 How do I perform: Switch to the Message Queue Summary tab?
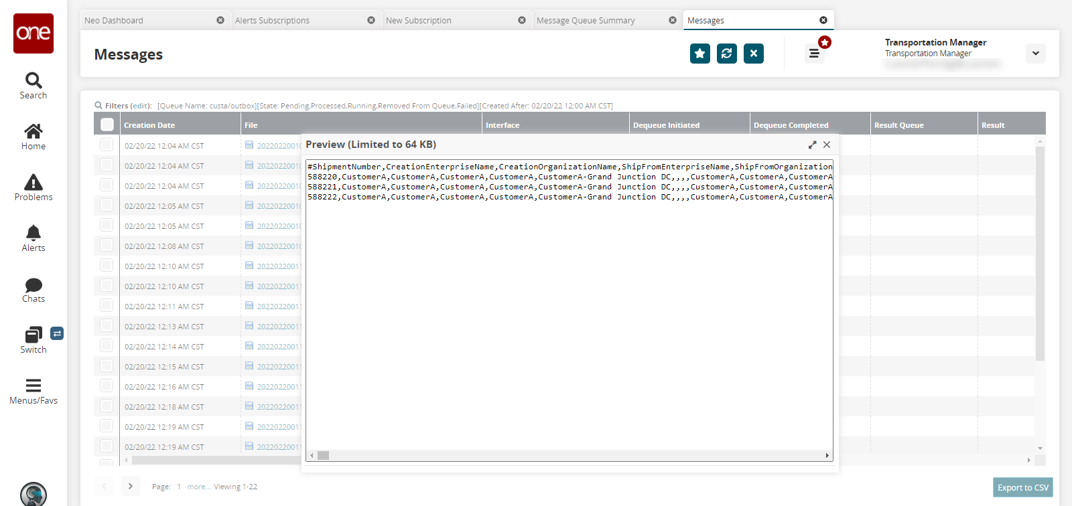point(586,21)
